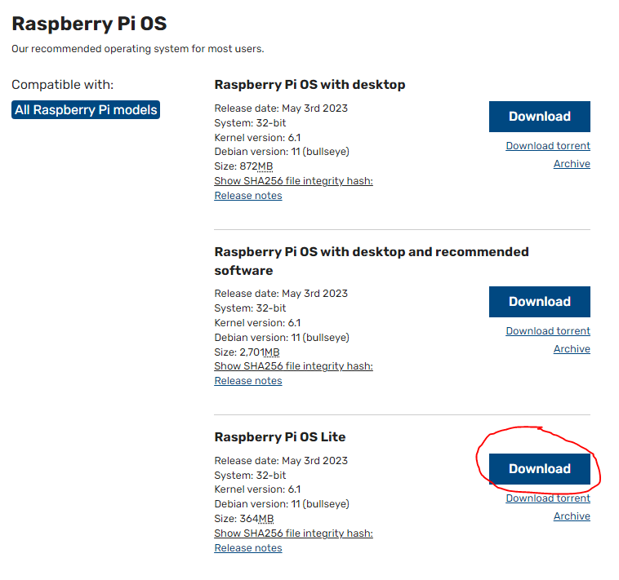Open Archive for recommended software edition

point(572,349)
